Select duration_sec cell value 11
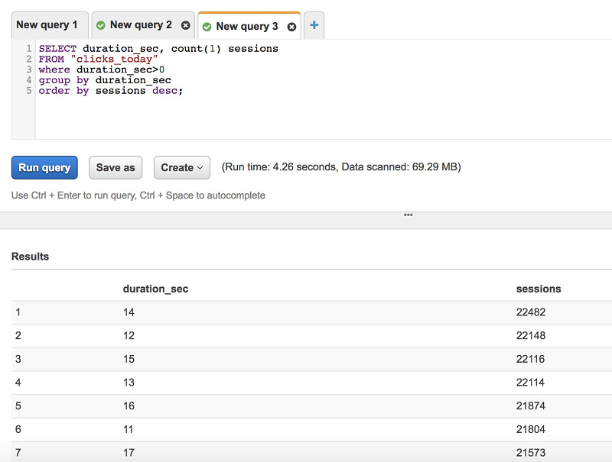 129,429
